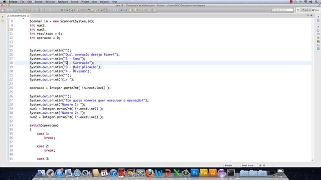Switch to the Java perspective
The height and width of the screenshot is (180, 321).
click(x=315, y=10)
